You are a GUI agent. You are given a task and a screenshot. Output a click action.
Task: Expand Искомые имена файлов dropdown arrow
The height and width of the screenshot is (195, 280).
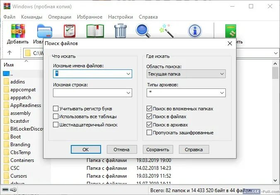point(128,74)
